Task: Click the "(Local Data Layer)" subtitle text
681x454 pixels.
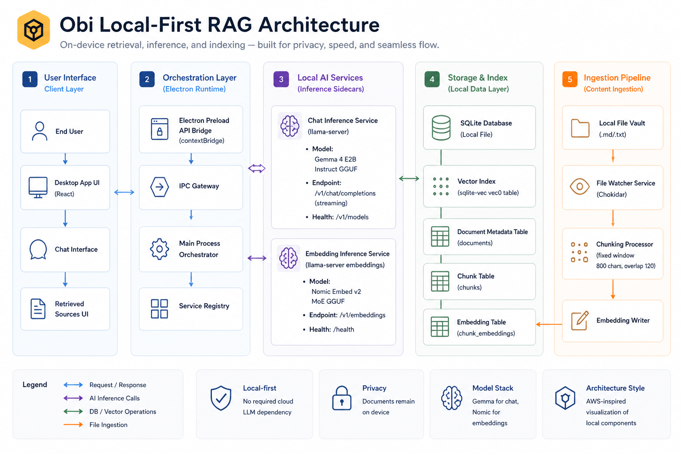Action: tap(478, 89)
